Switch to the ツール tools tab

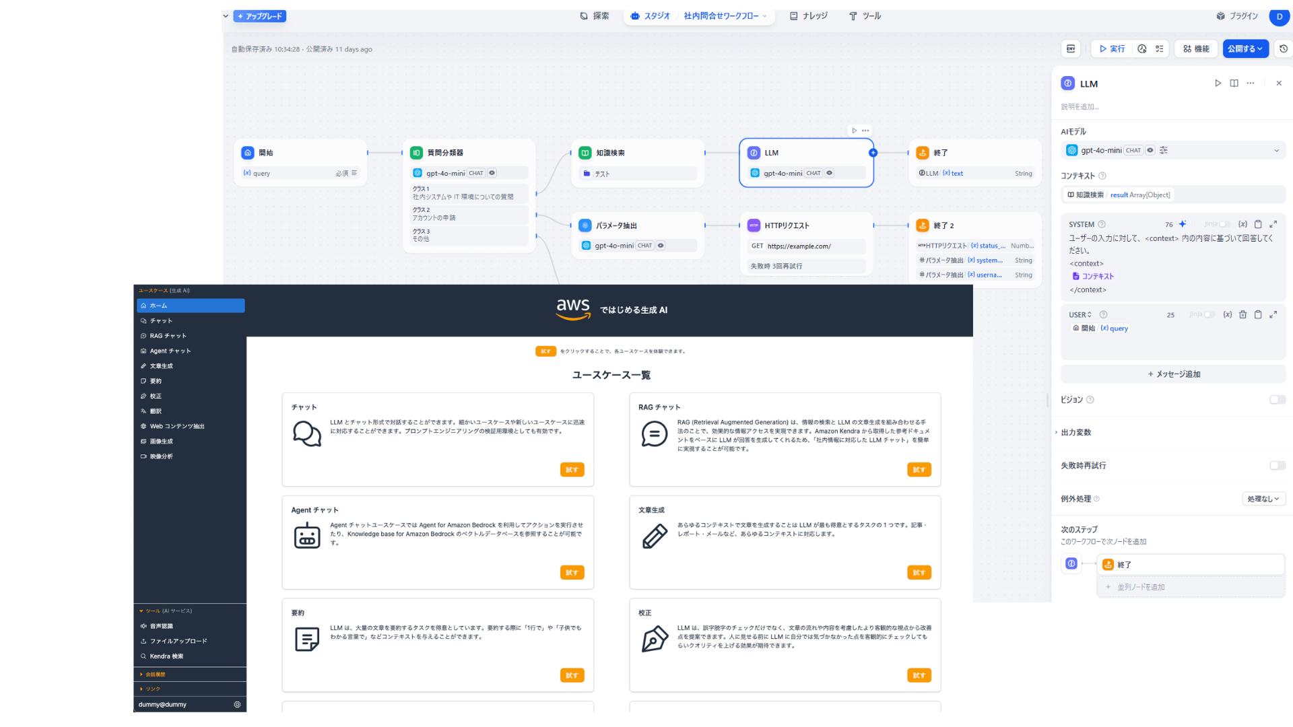pyautogui.click(x=865, y=16)
